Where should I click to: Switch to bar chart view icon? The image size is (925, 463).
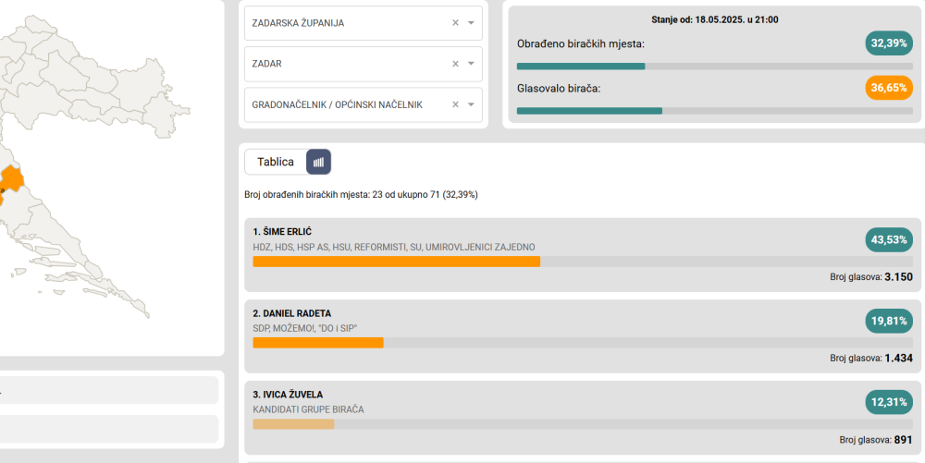tap(318, 162)
